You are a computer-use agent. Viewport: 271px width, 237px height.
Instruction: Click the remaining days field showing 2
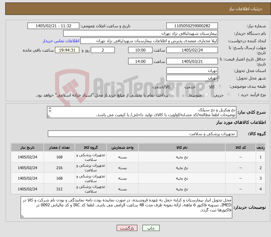coord(103,50)
